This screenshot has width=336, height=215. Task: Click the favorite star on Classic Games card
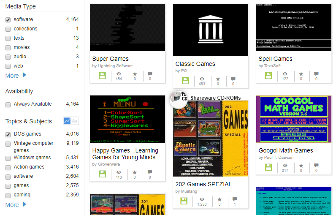pos(218,79)
